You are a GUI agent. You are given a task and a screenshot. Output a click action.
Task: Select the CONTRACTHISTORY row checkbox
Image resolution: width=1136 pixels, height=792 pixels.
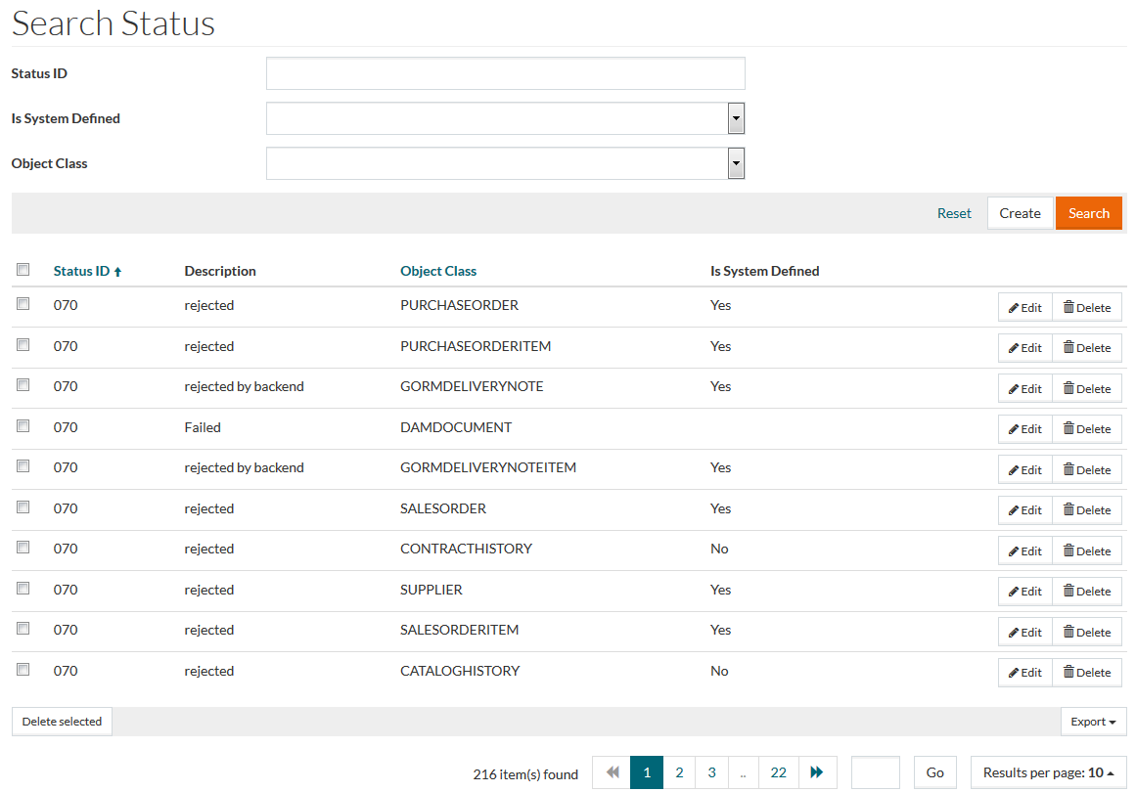click(x=23, y=548)
